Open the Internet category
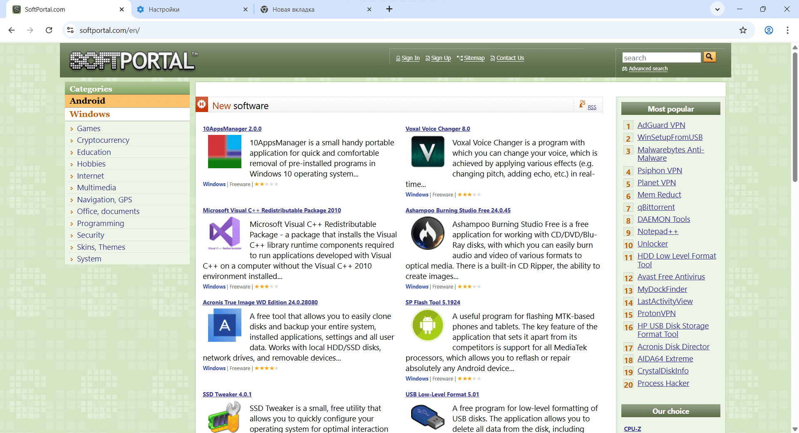This screenshot has width=799, height=433. (x=90, y=176)
